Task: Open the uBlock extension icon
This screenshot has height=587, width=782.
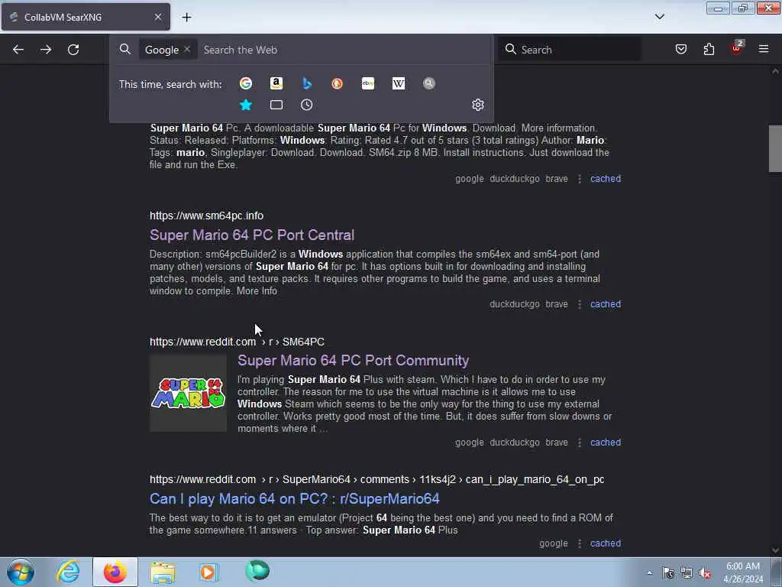Action: [736, 48]
